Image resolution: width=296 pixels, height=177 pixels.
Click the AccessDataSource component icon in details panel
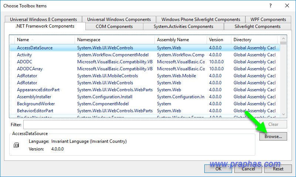coord(16,145)
